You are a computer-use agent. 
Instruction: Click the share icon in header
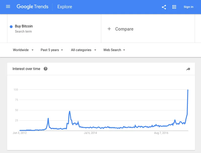tap(164, 7)
